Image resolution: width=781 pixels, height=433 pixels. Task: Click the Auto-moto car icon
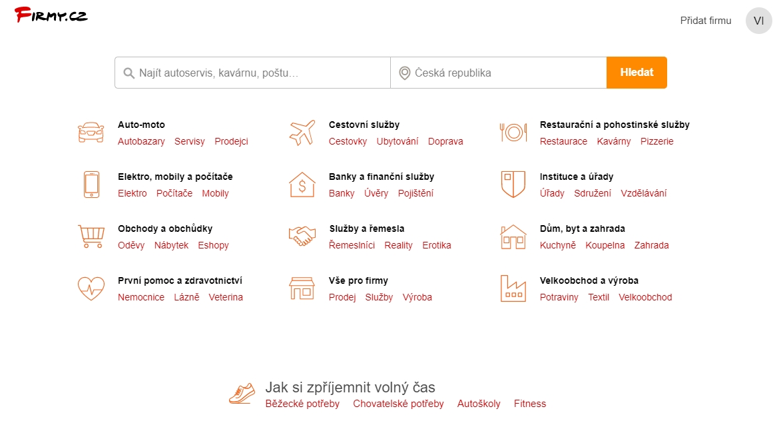click(x=91, y=133)
